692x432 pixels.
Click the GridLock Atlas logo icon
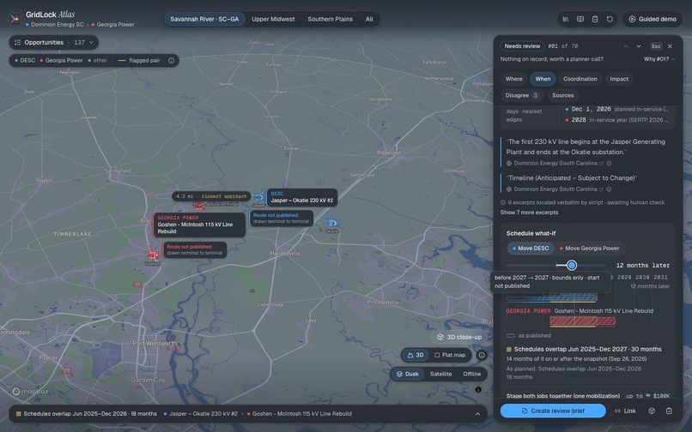point(15,19)
